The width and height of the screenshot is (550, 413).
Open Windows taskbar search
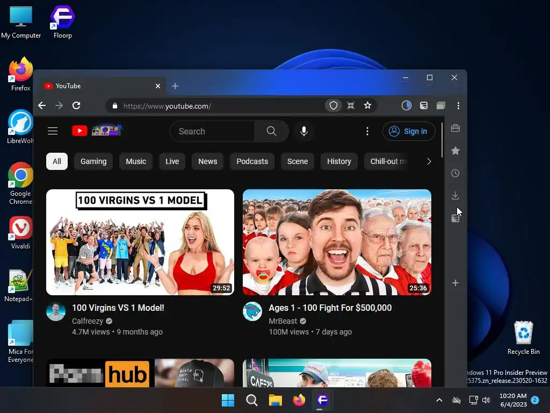(251, 400)
